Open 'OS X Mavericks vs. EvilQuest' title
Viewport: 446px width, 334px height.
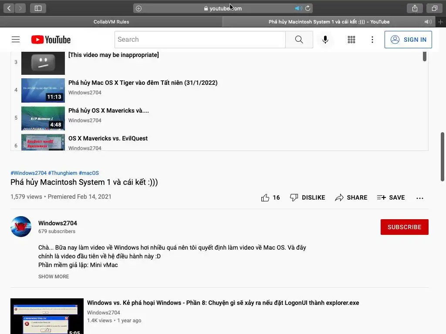(x=108, y=138)
